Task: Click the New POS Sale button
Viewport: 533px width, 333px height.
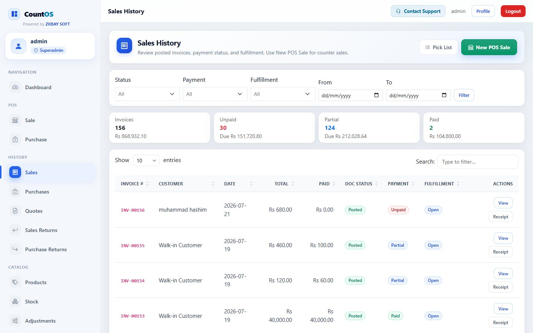Action: (489, 47)
